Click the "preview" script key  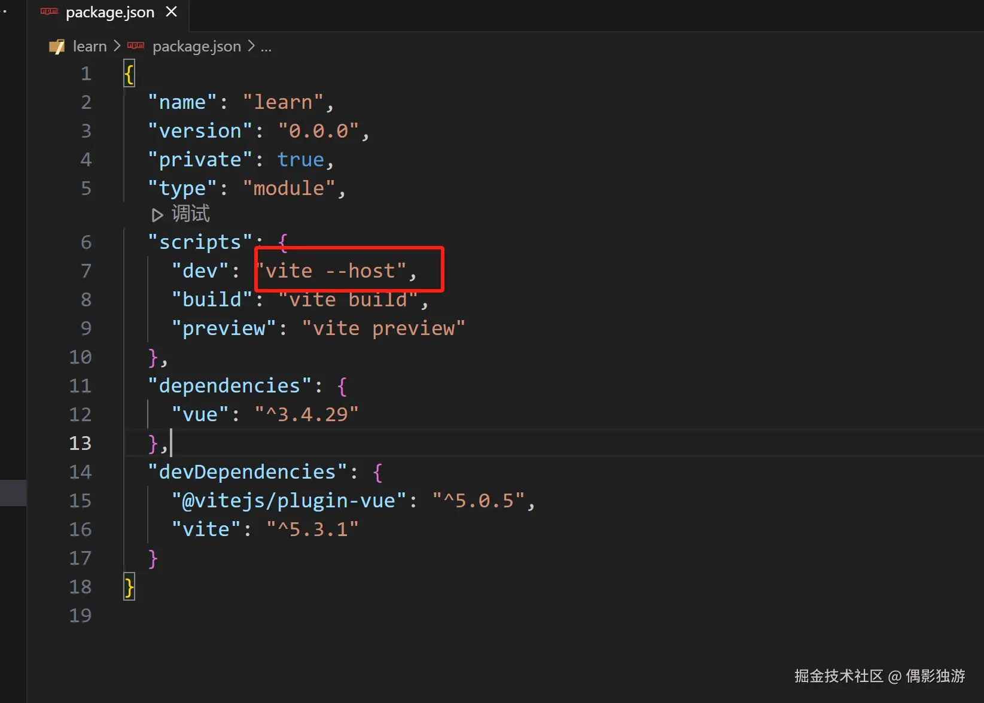(x=224, y=328)
